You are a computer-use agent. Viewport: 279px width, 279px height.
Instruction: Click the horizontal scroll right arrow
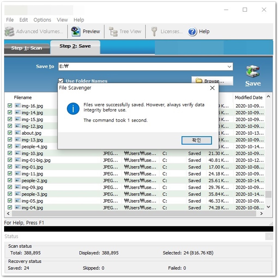261,213
